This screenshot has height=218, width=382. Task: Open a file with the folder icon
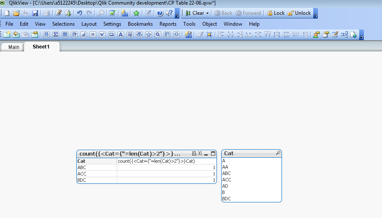(16, 13)
